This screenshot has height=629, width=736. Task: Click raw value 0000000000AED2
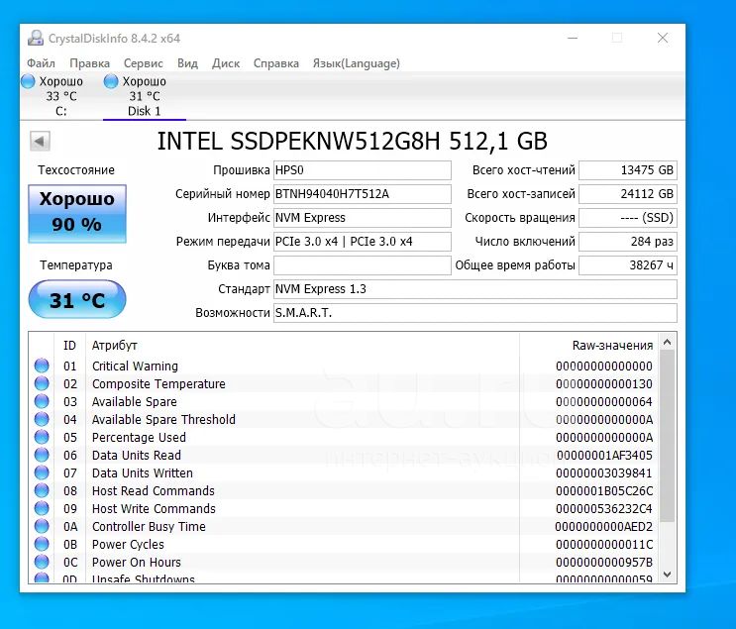pyautogui.click(x=603, y=526)
